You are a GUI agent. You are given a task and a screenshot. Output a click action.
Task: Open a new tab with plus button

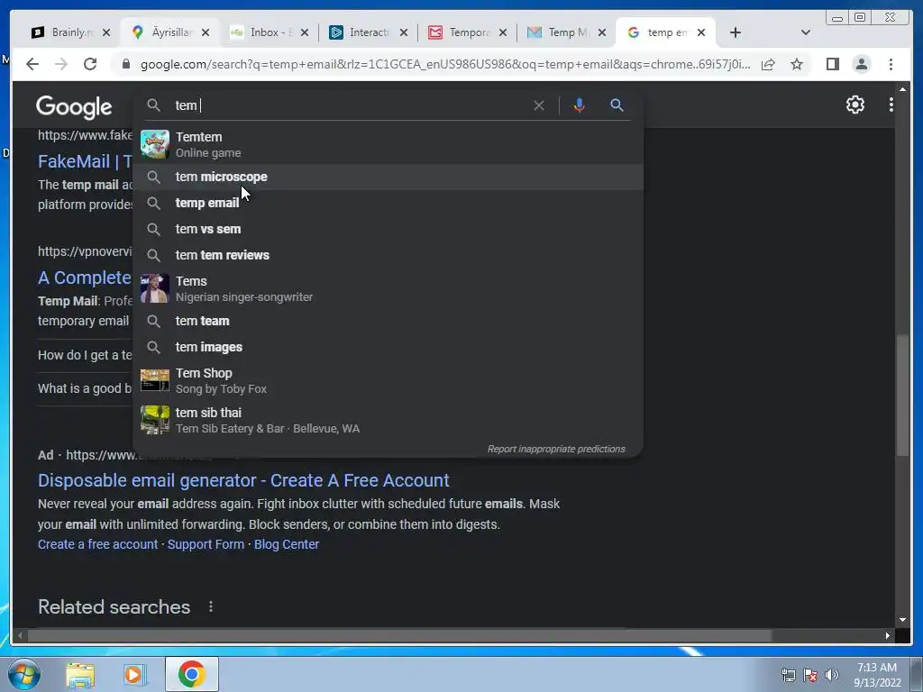point(736,32)
